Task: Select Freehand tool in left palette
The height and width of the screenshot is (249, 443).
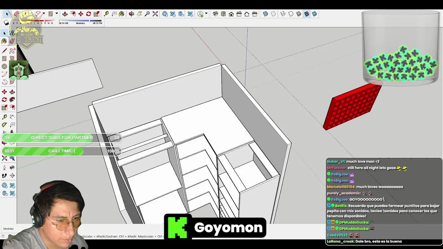Action: tap(12, 50)
